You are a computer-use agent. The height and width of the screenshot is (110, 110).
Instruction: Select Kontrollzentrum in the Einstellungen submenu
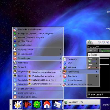click(x=81, y=80)
